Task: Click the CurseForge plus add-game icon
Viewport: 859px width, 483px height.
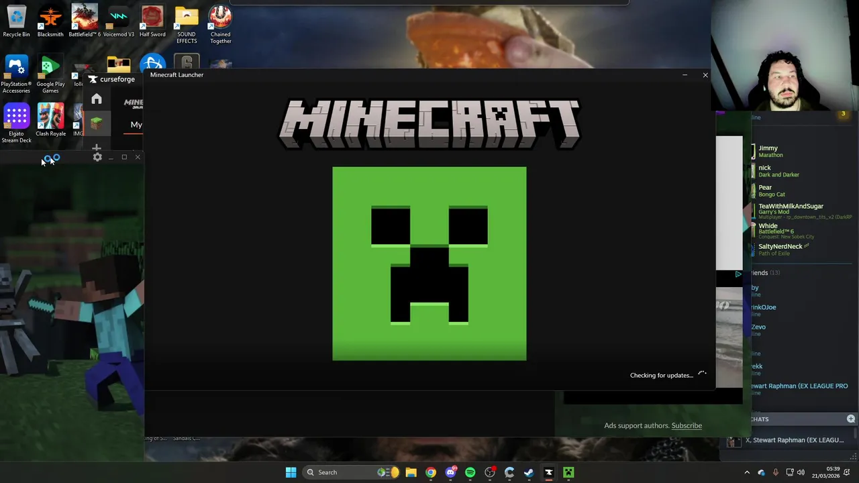Action: 97,148
